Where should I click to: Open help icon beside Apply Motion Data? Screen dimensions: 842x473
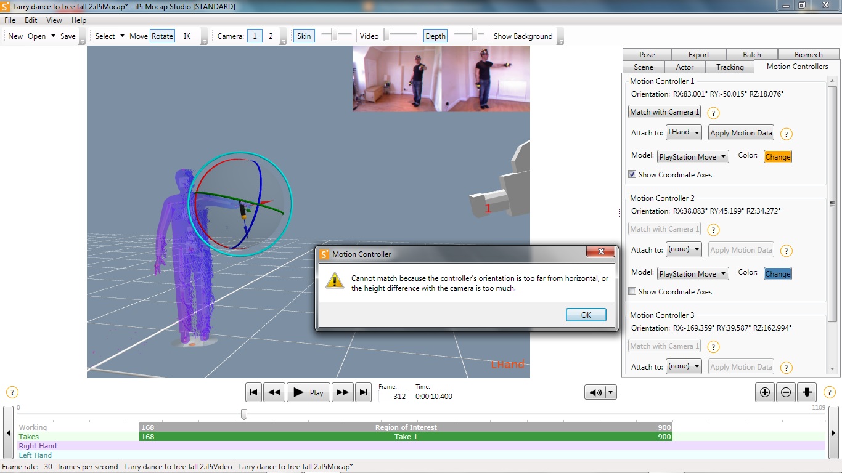point(787,134)
